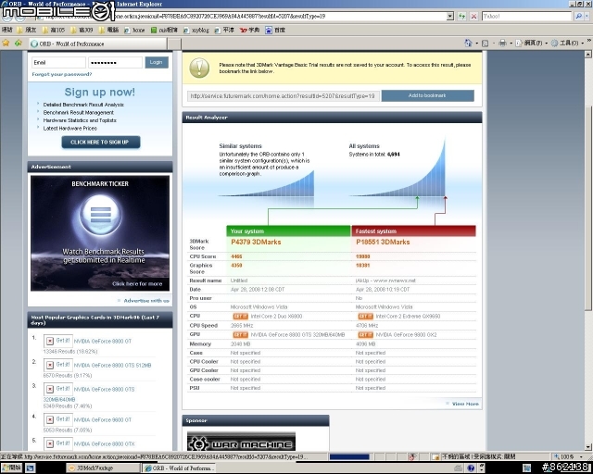Click 'Get it!' icon for GeForce 9600 GT
The image size is (593, 474).
(57, 419)
